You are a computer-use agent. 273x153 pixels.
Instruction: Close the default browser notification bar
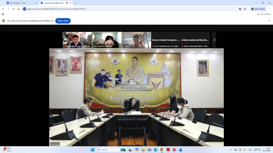coord(270,21)
